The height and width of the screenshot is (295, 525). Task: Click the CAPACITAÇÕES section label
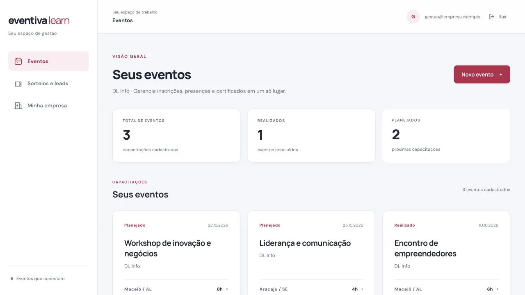click(130, 182)
